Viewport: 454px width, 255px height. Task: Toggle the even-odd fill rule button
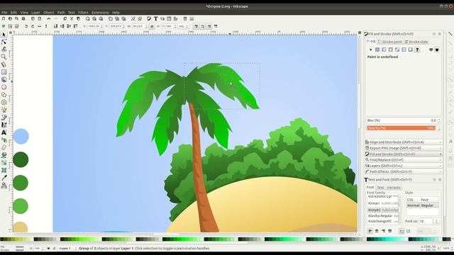431,50
